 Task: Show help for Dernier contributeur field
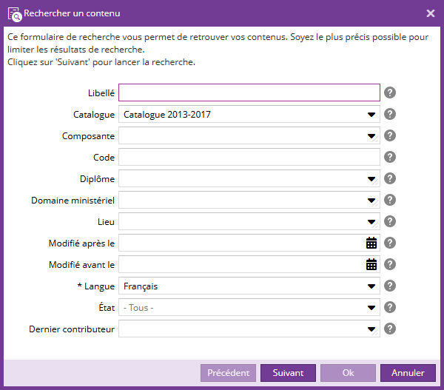tap(390, 329)
